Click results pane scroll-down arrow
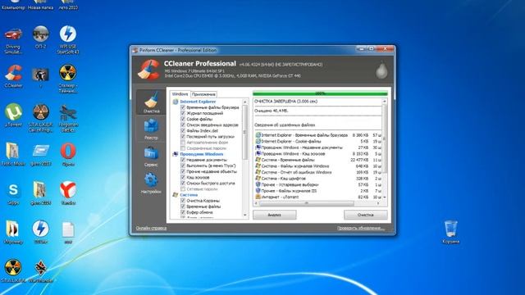Image resolution: width=525 pixels, height=295 pixels. (384, 197)
